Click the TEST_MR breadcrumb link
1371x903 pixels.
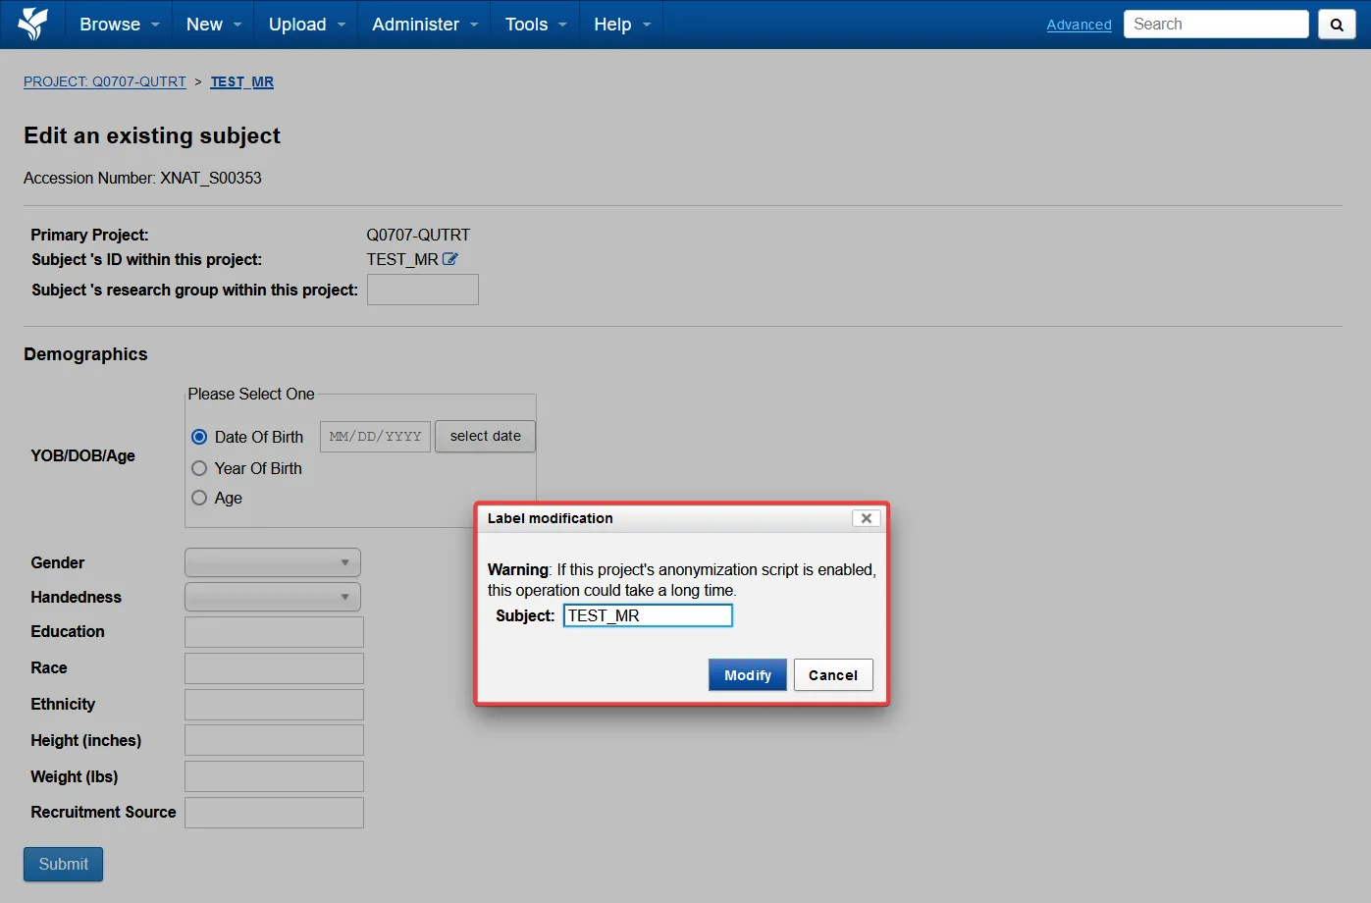coord(242,81)
